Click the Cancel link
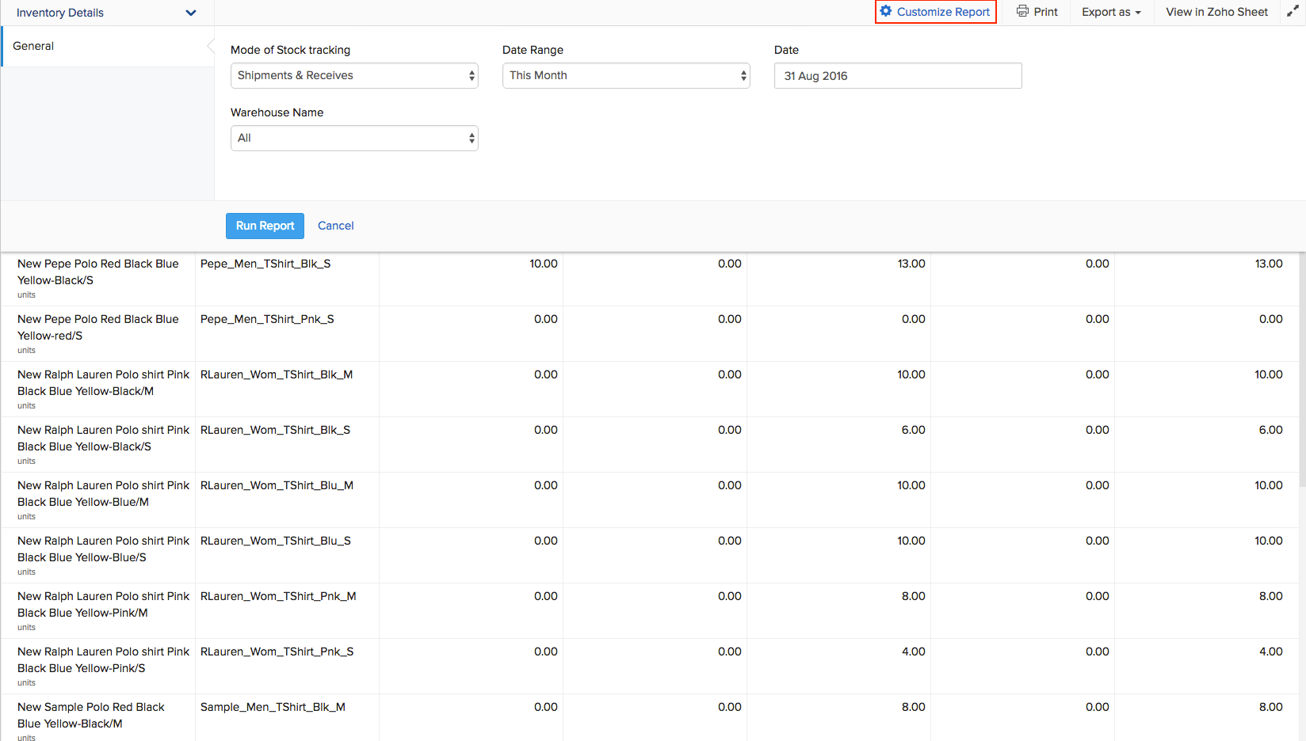Image resolution: width=1306 pixels, height=741 pixels. click(335, 226)
